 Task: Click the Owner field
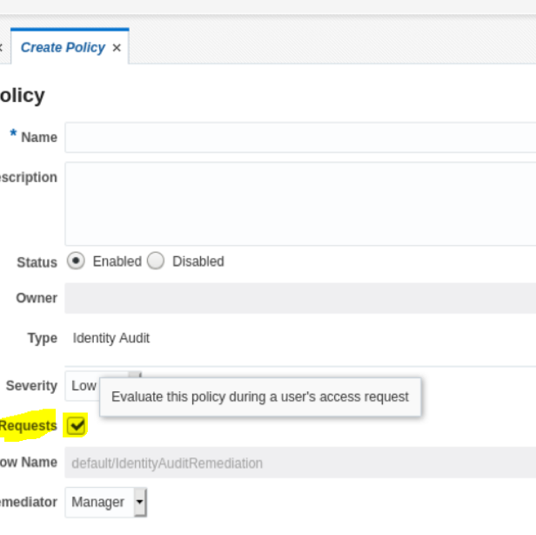coord(300,298)
